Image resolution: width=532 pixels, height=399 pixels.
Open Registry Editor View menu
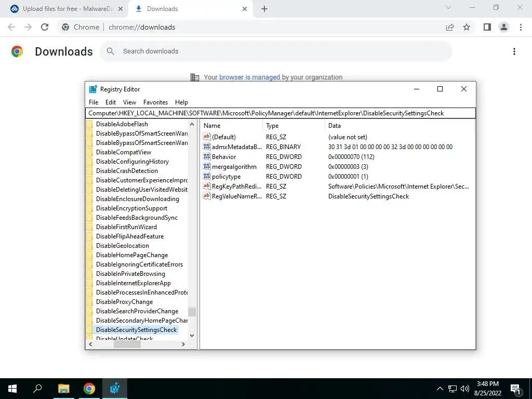point(129,102)
